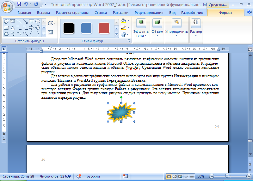Image resolution: width=253 pixels, height=181 pixels.
Task: Apply Shape Outline pencil color
Action: pyautogui.click(x=123, y=28)
